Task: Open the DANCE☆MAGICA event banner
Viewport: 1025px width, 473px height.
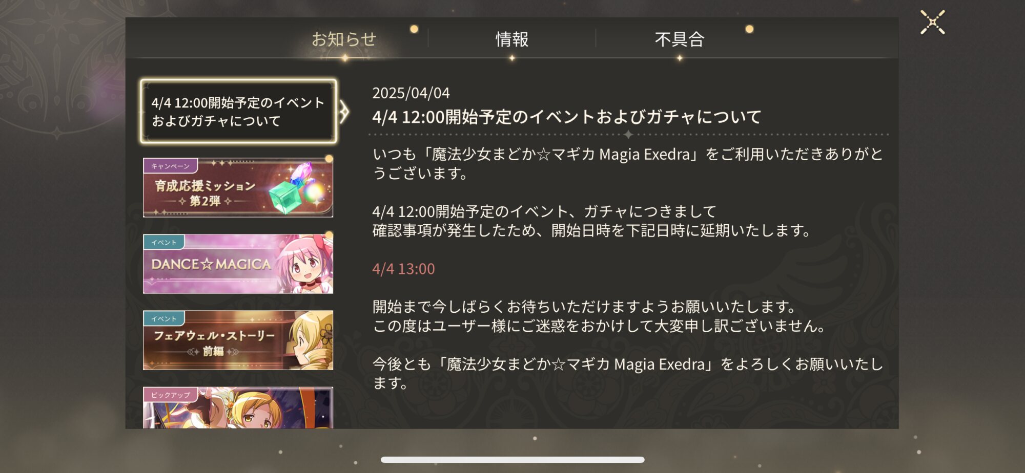Action: 238,264
